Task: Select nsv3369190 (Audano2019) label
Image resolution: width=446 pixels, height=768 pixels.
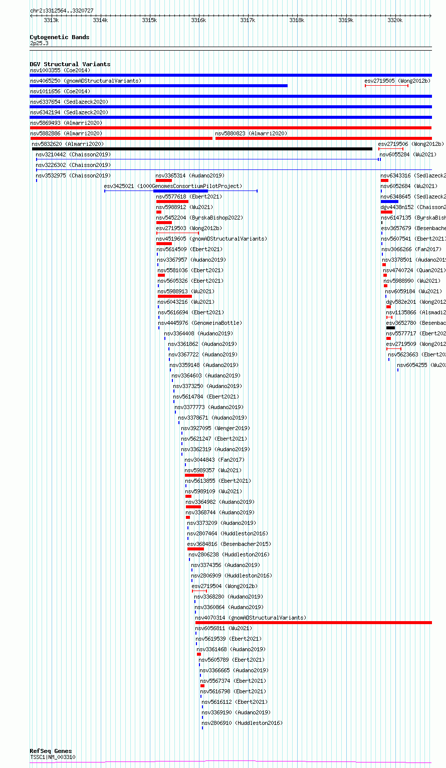Action: [x=236, y=712]
